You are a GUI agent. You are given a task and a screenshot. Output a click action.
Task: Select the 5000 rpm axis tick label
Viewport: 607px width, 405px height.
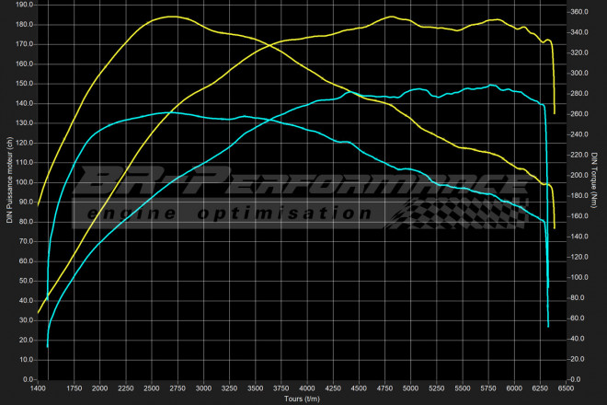410,389
